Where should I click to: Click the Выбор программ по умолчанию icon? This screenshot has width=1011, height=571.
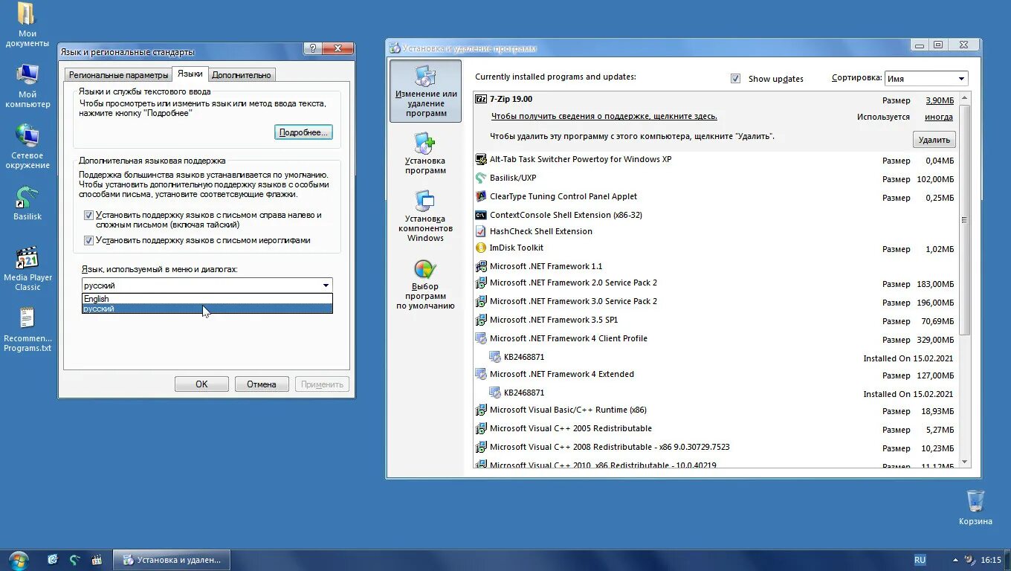425,284
